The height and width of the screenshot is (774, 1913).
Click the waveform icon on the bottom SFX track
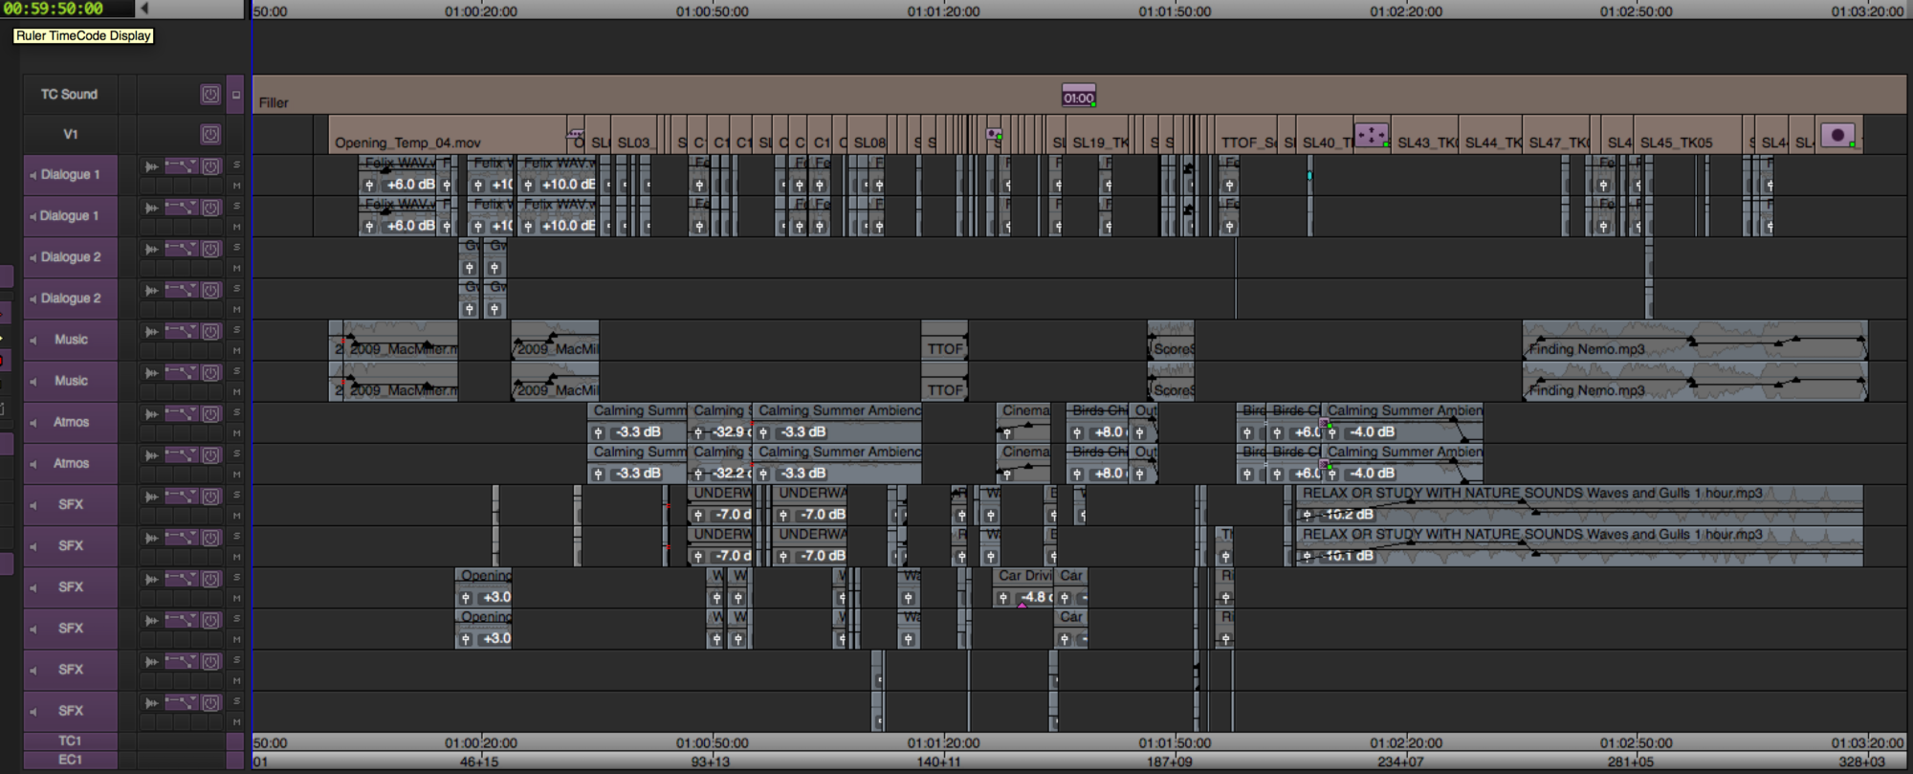[151, 703]
